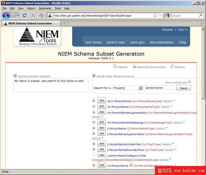Click the Search magnifier icon in page toolbar

click(115, 66)
